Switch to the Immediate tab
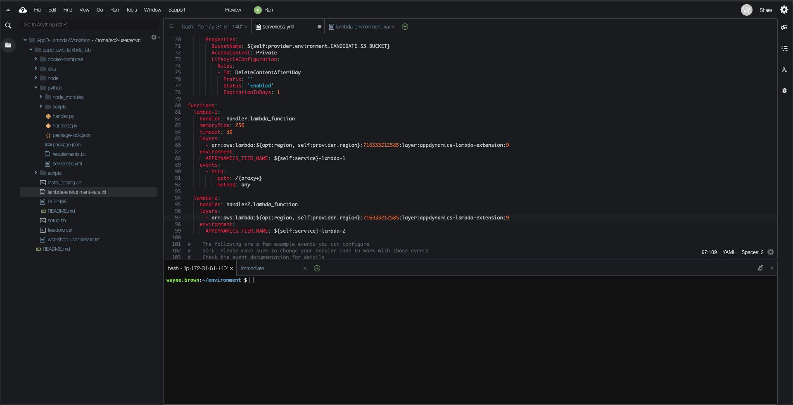793x405 pixels. tap(252, 268)
